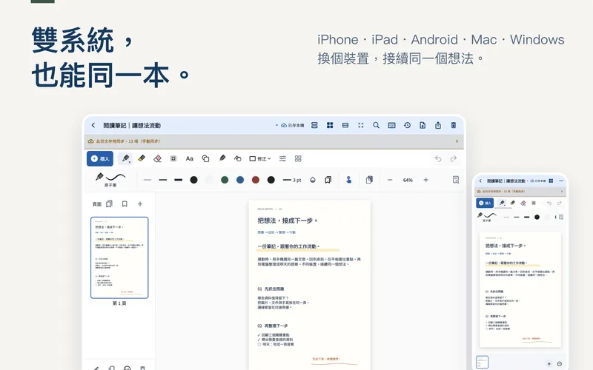The height and width of the screenshot is (370, 593).
Task: Toggle fullscreen mode icon
Action: [x=361, y=125]
